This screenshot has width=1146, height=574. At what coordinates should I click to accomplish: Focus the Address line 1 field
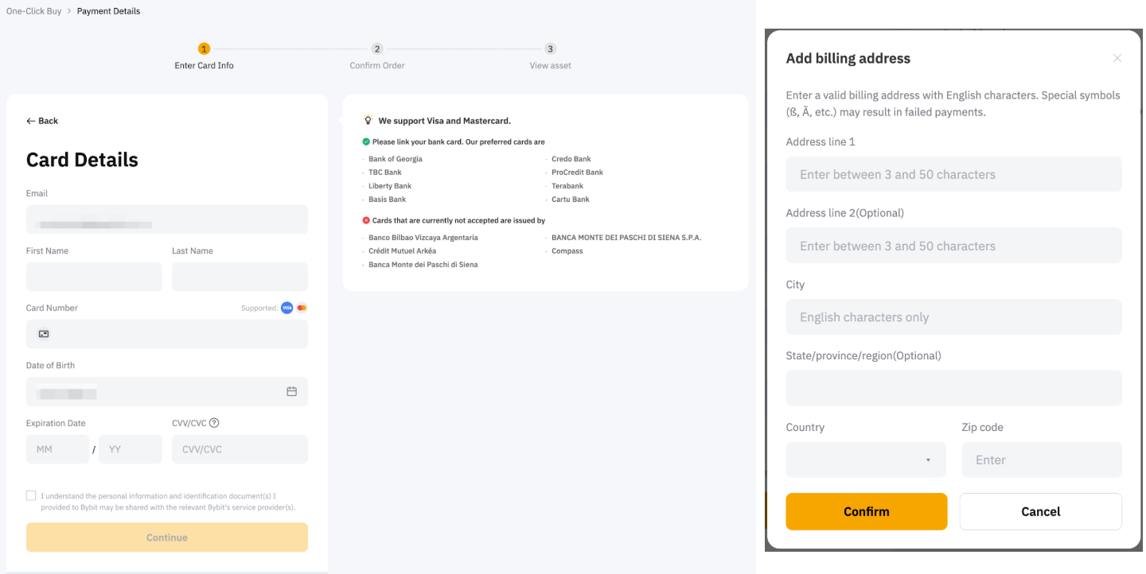953,174
